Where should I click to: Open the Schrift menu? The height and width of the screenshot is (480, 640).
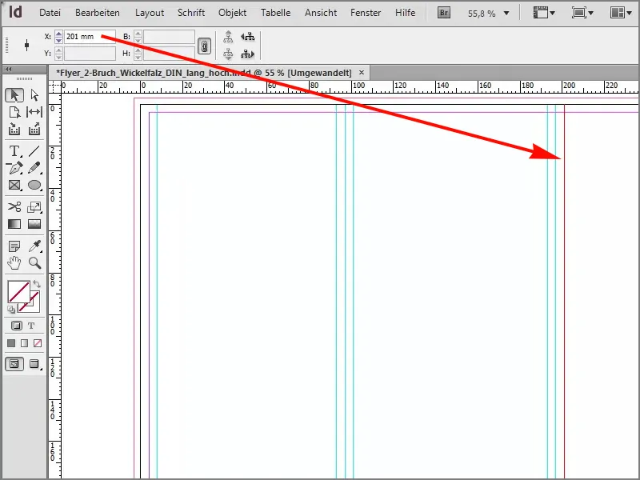pyautogui.click(x=191, y=13)
